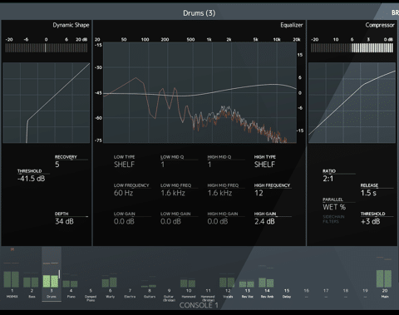Screen dimensions: 399x315
Task: Click the High Mid Q value
Action: [209, 165]
